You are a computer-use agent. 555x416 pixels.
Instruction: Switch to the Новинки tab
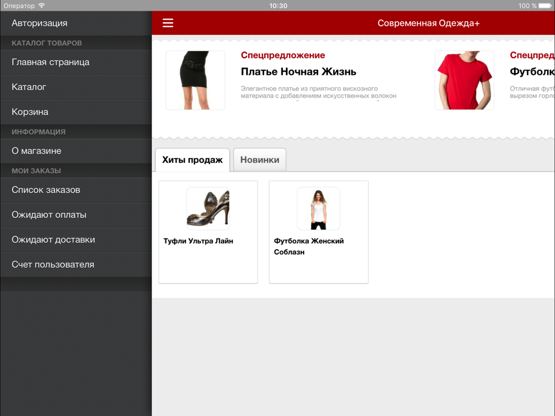click(x=260, y=160)
